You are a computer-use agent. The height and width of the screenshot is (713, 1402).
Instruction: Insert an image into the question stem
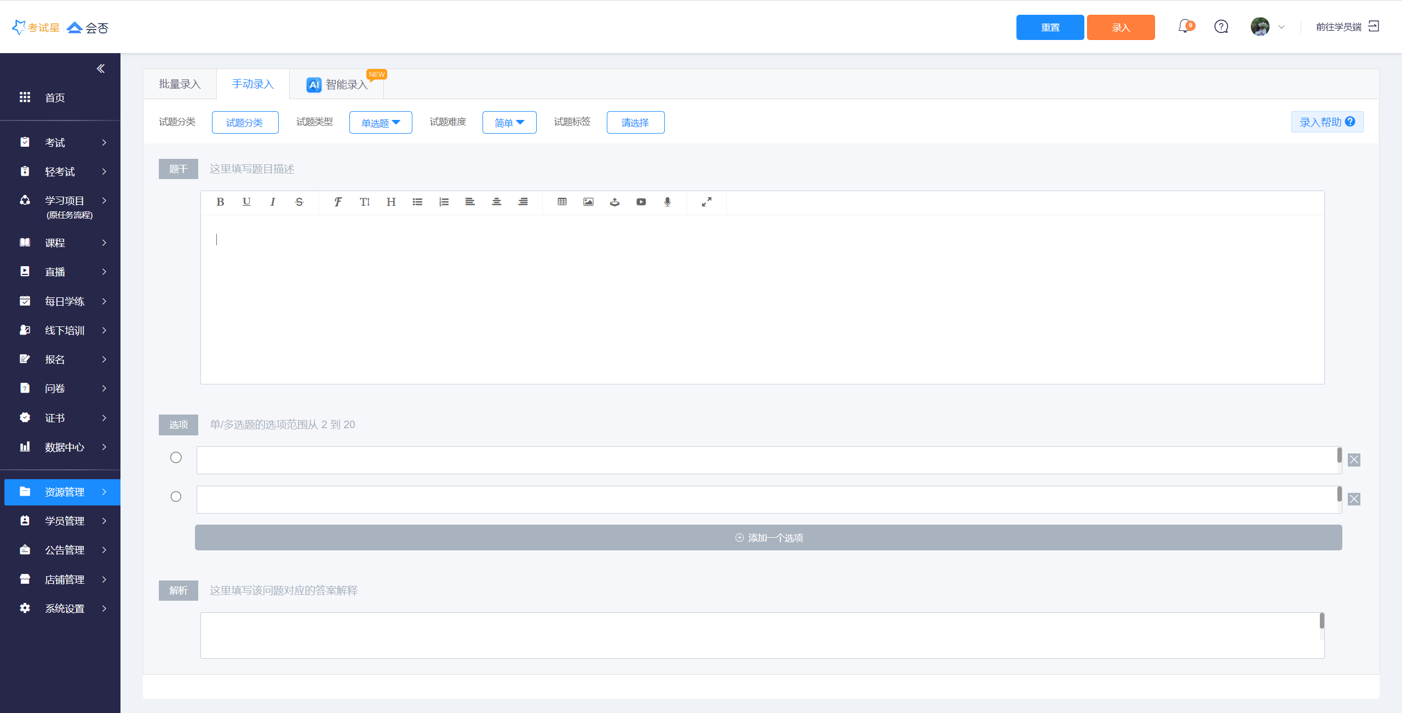(588, 202)
